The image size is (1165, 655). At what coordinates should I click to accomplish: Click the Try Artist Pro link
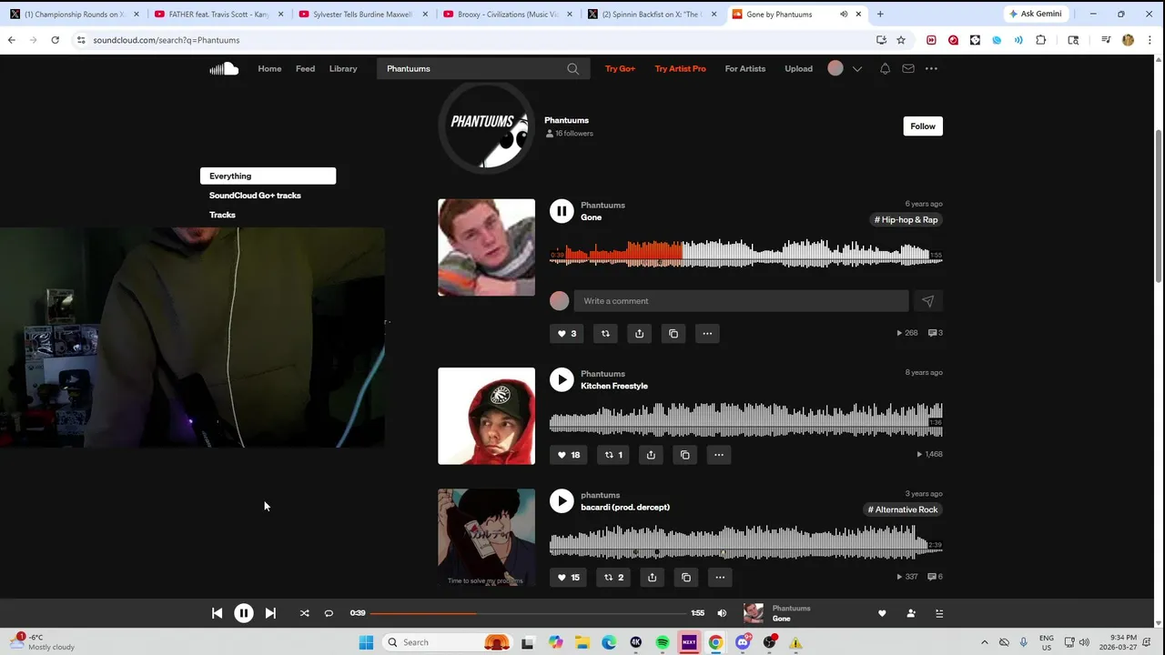pyautogui.click(x=680, y=68)
